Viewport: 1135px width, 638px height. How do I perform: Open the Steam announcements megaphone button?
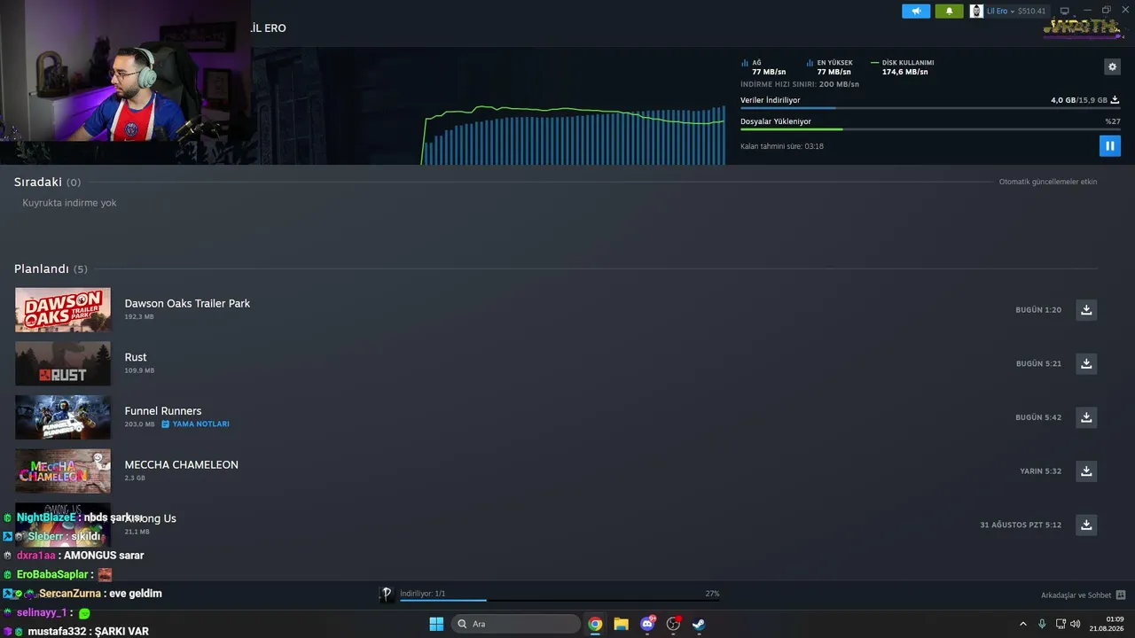[916, 11]
